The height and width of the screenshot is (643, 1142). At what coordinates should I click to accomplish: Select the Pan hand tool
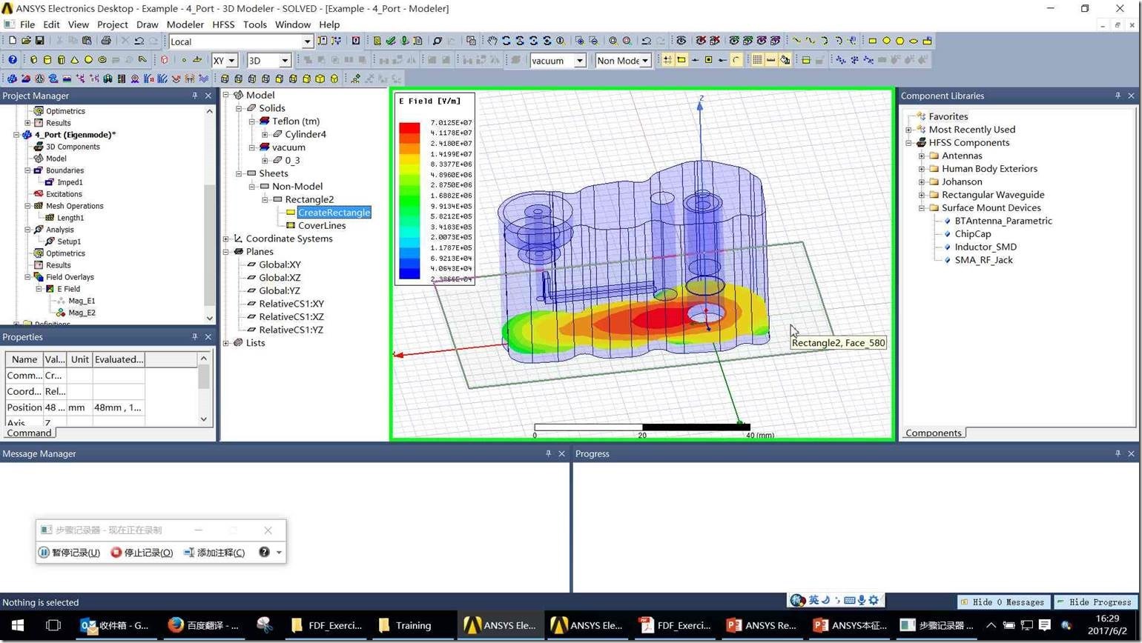[492, 41]
